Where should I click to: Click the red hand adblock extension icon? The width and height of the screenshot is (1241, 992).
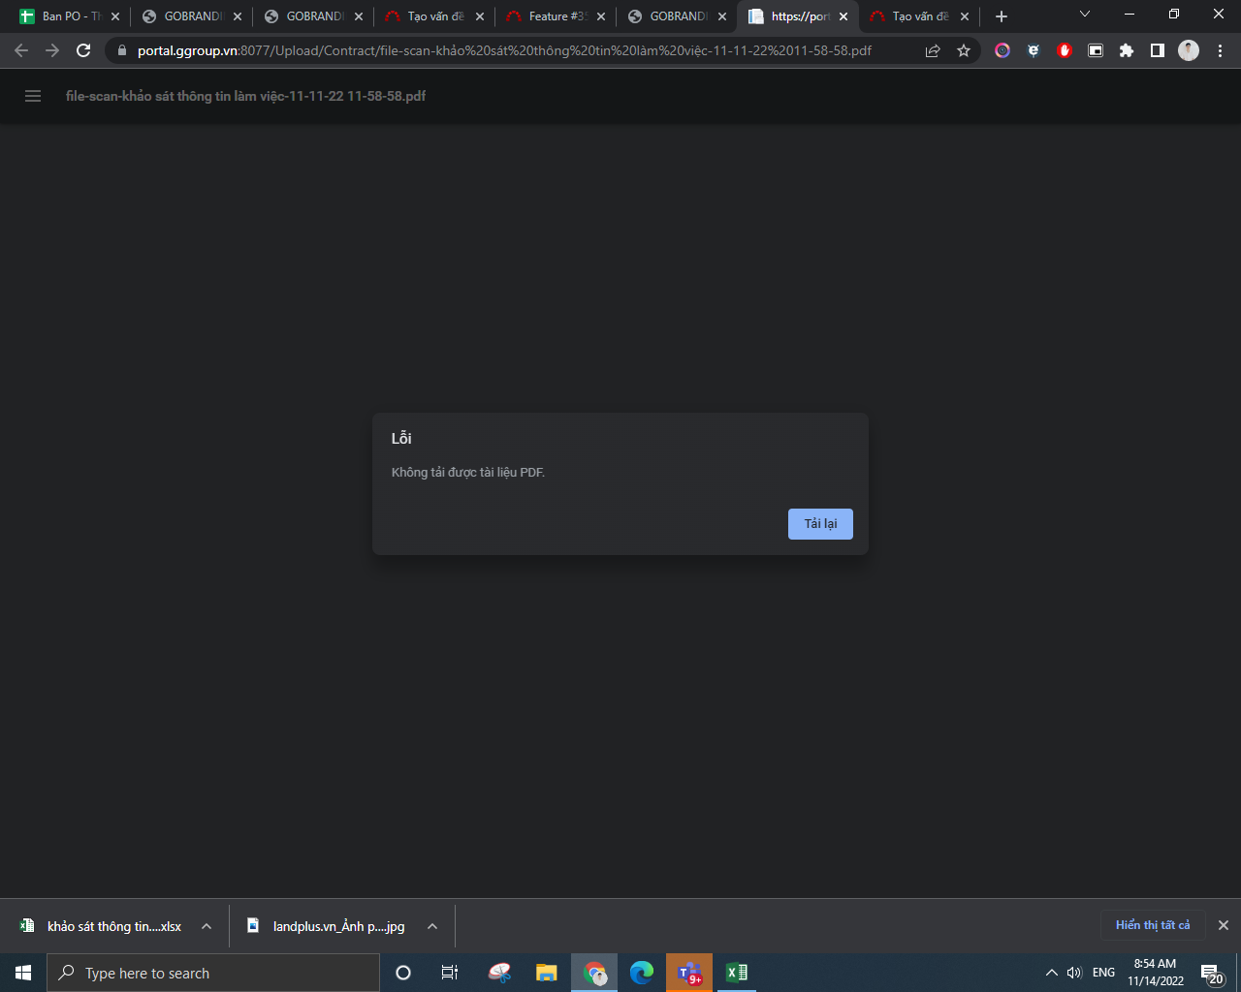pyautogui.click(x=1064, y=50)
